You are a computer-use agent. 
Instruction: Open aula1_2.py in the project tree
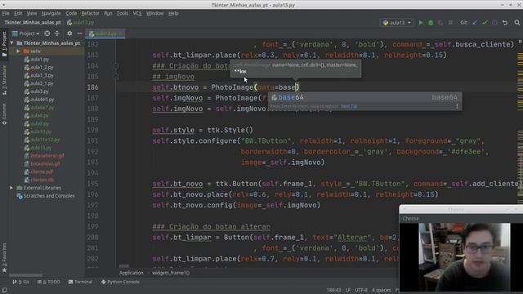click(x=38, y=67)
